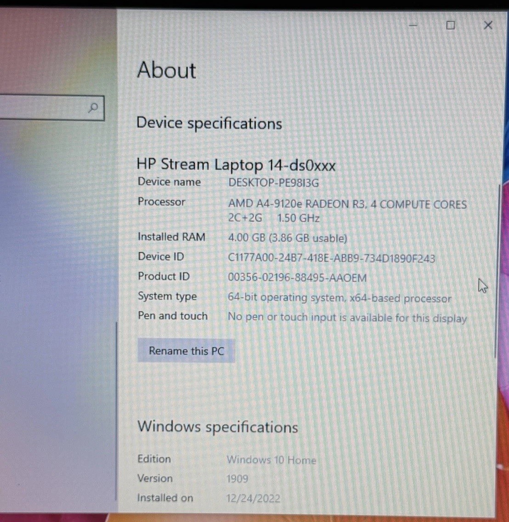Select 4.00 GB (3.86 GB usable) value

pos(288,238)
